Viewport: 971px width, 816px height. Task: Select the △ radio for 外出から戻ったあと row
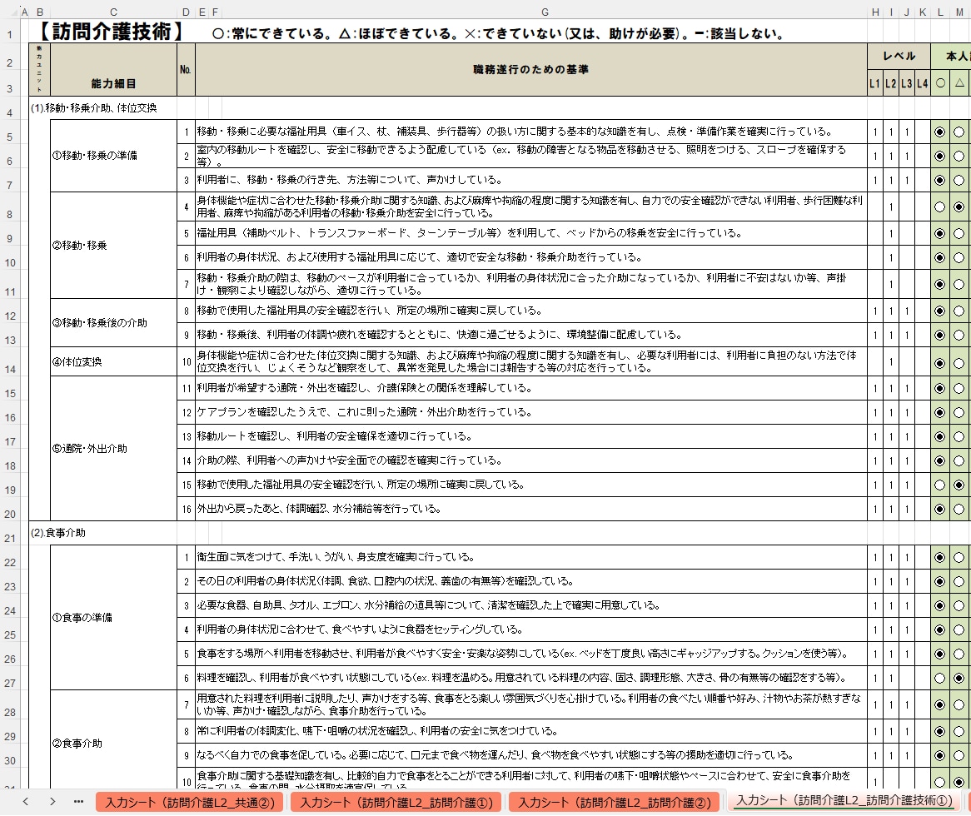[959, 509]
